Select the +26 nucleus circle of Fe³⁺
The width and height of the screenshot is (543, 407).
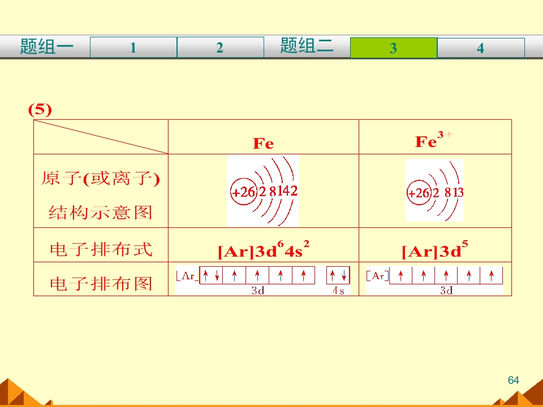click(419, 193)
